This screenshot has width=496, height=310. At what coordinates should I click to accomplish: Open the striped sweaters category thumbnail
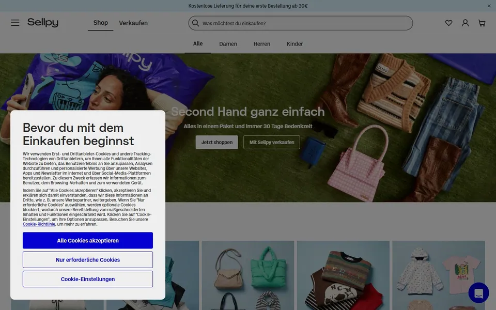[343, 275]
